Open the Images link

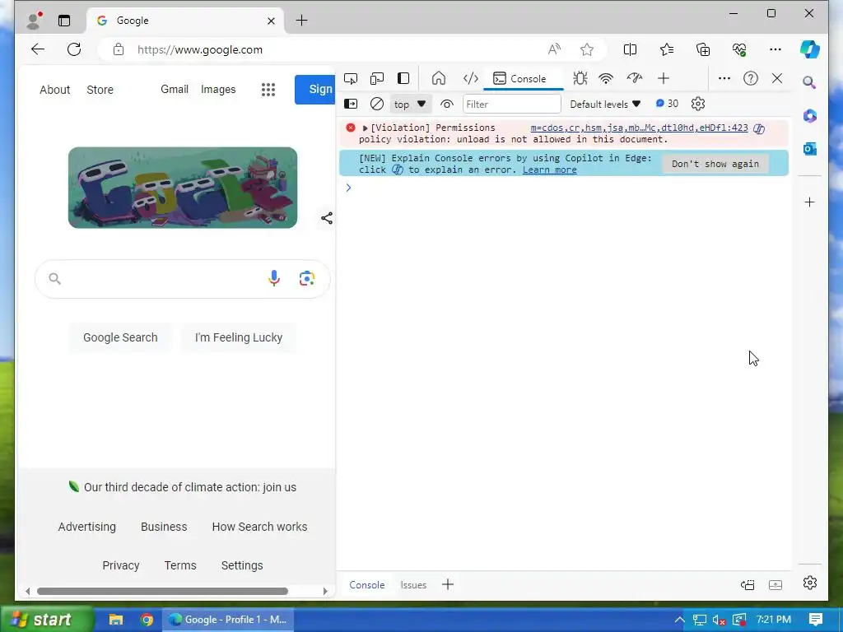217,89
